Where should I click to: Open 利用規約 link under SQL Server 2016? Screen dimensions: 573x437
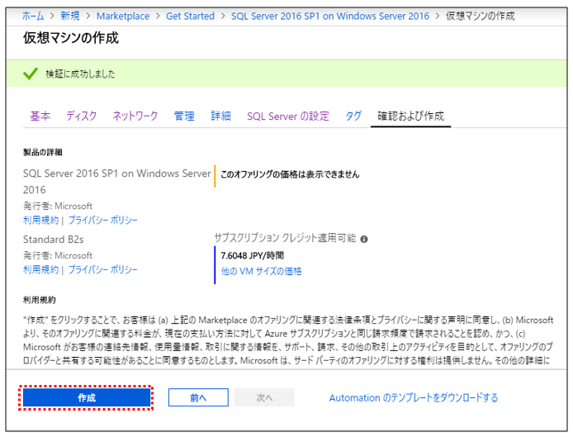40,220
